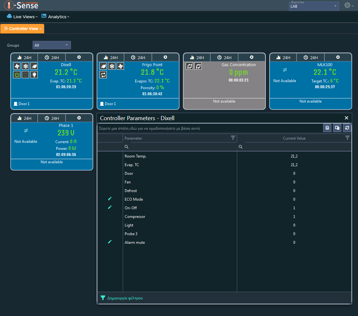
Task: Edit the ECO Mode parameter pencil icon
Action: (x=110, y=199)
